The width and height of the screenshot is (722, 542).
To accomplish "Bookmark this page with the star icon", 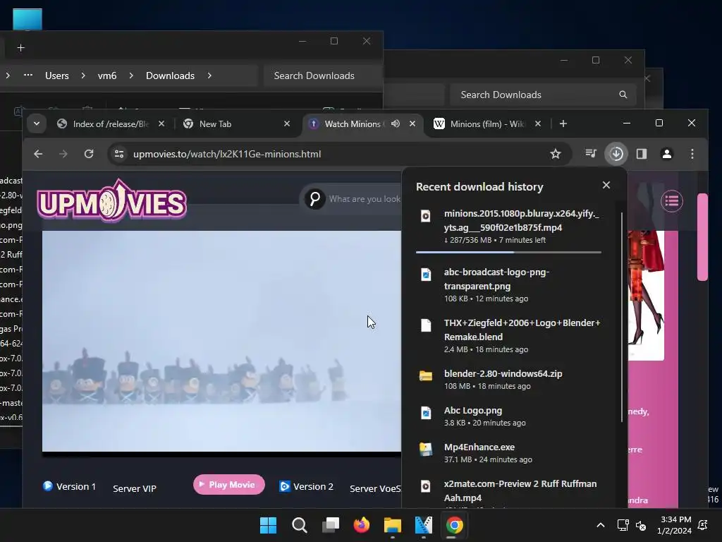I will 556,154.
